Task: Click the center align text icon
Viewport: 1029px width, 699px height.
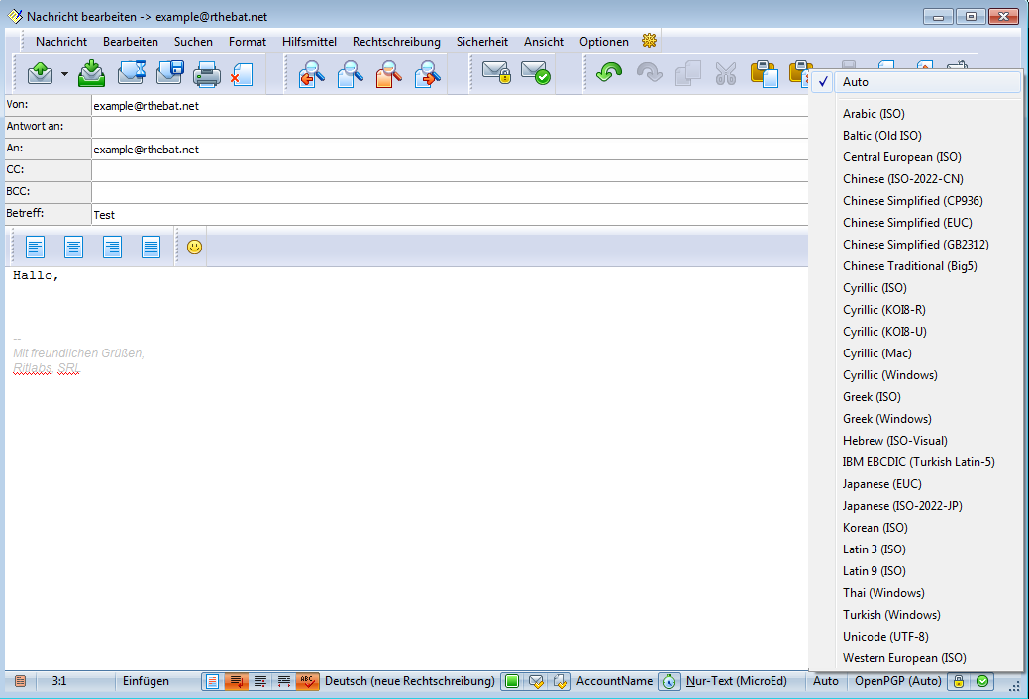Action: click(x=74, y=247)
